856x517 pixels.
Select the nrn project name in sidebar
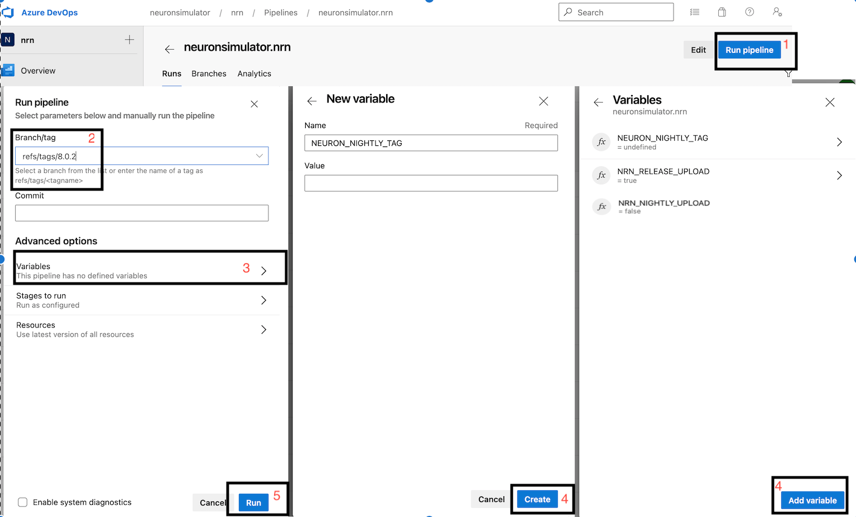pyautogui.click(x=27, y=40)
